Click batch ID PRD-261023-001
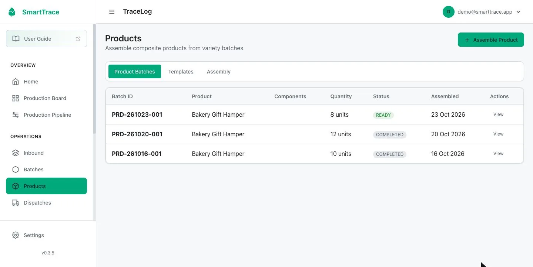 [x=137, y=114]
